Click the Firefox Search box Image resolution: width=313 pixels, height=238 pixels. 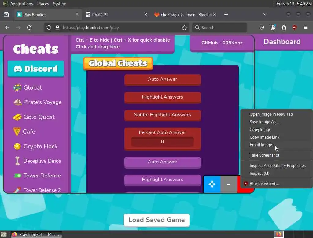click(219, 28)
